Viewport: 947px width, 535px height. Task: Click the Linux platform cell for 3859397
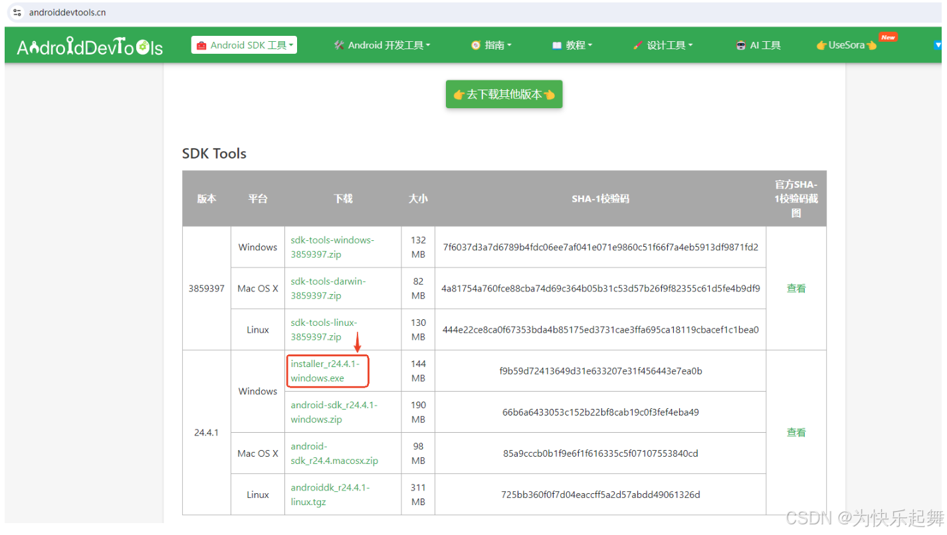point(258,329)
